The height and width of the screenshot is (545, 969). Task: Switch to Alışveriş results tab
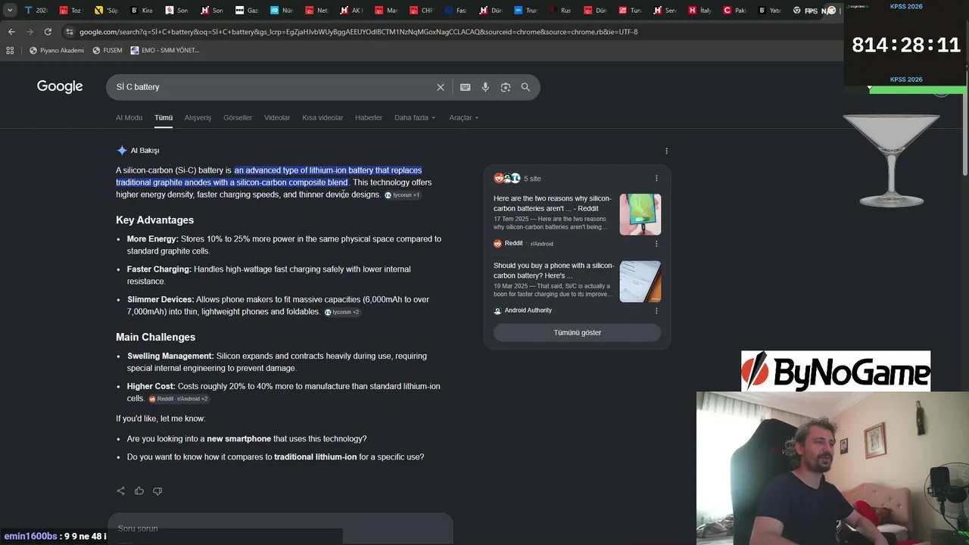tap(198, 117)
